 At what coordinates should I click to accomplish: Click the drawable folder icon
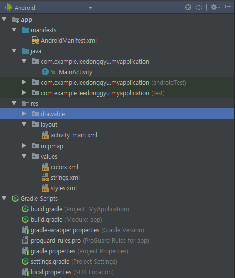coord(35,114)
